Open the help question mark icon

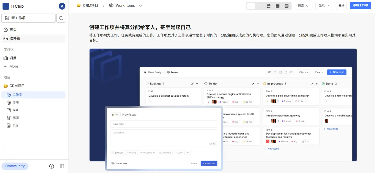click(x=52, y=166)
